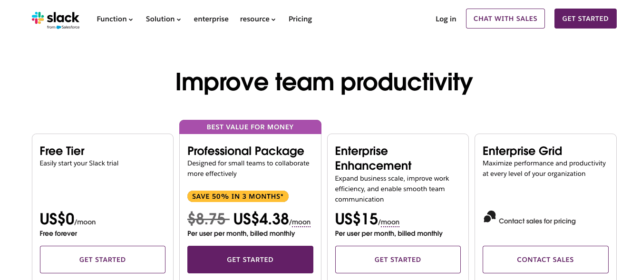Click the SAVE 50% IN 3 MONTHS badge
The image size is (631, 280).
pyautogui.click(x=238, y=196)
